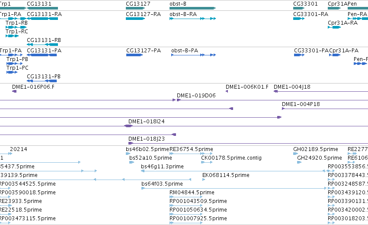This screenshot has height=225, width=368.
Task: Click the Trp1-RC transcript label
Action: click(17, 32)
